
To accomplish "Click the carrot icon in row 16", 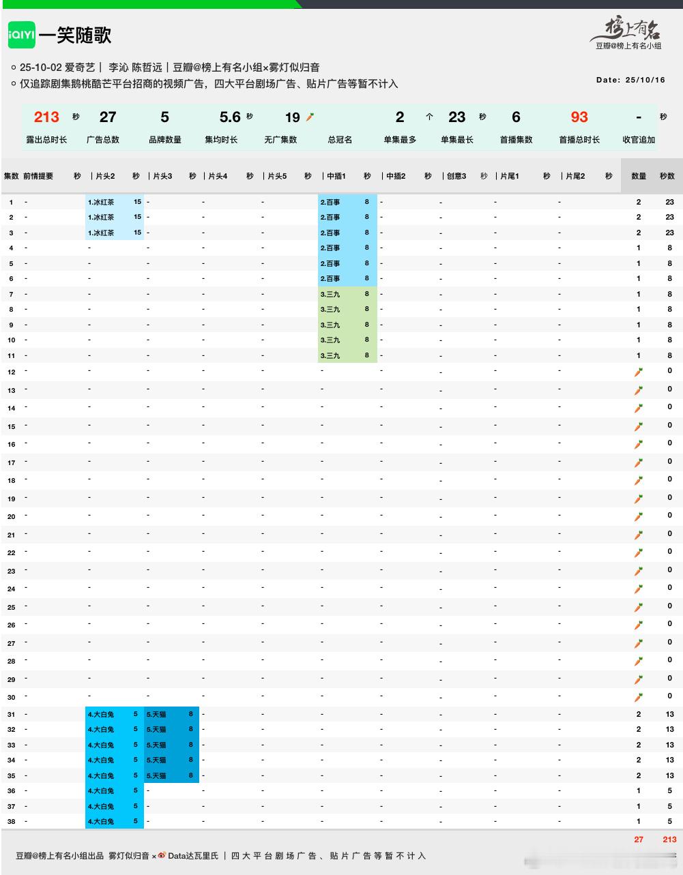I will [x=639, y=444].
